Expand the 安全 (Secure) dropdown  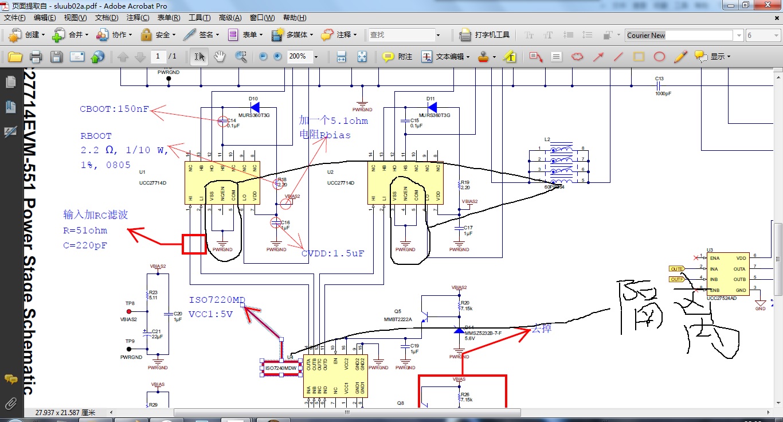click(x=157, y=35)
